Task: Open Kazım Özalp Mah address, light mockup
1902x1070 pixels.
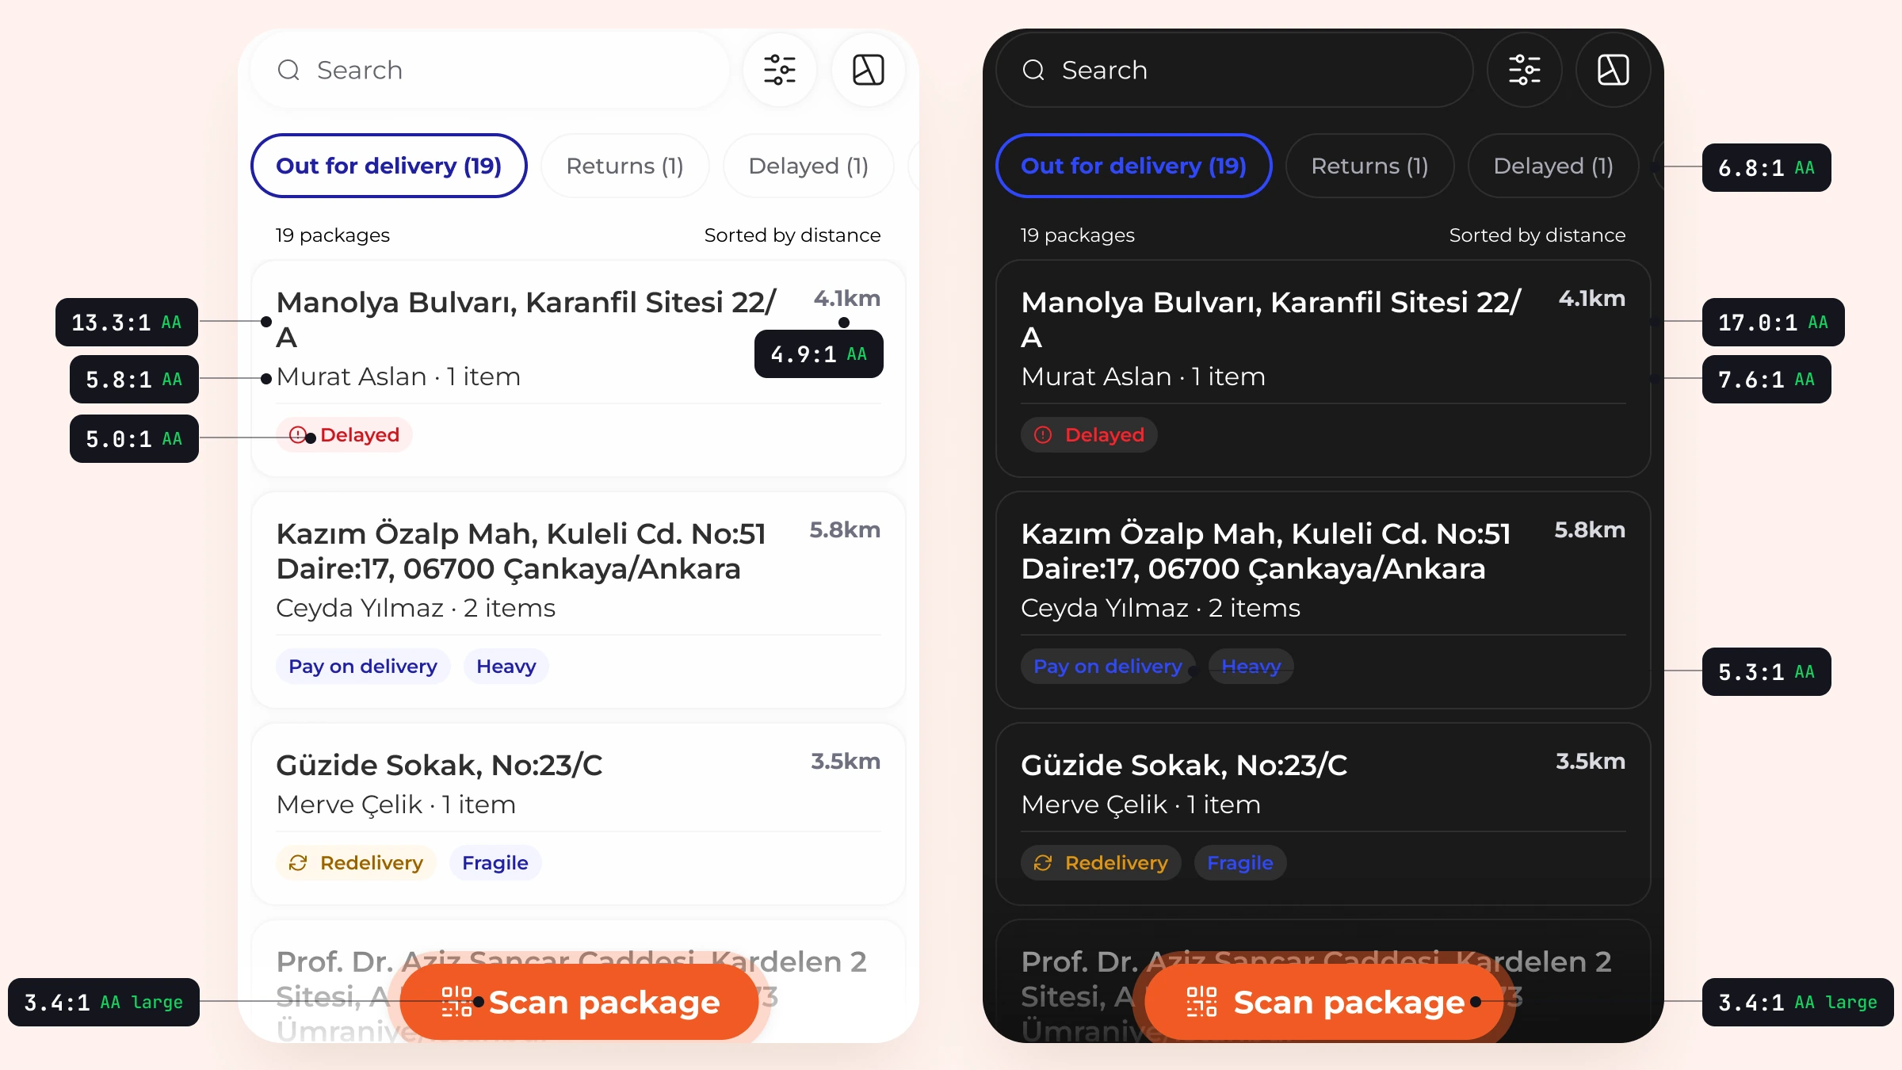Action: [521, 551]
